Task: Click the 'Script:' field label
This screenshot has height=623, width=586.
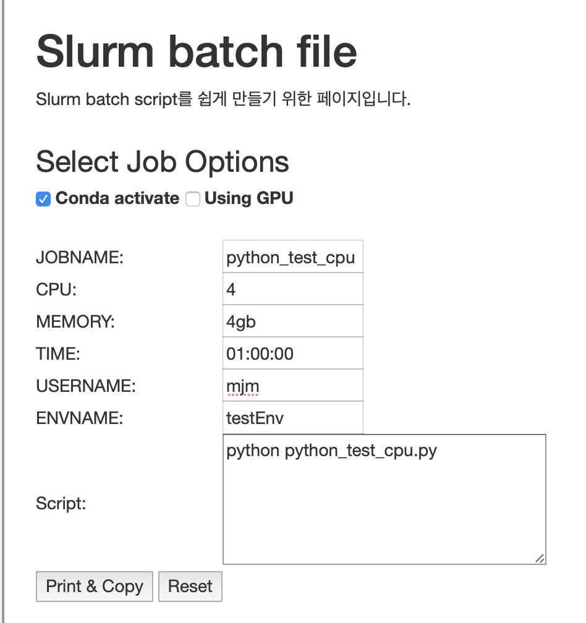Action: pyautogui.click(x=61, y=503)
